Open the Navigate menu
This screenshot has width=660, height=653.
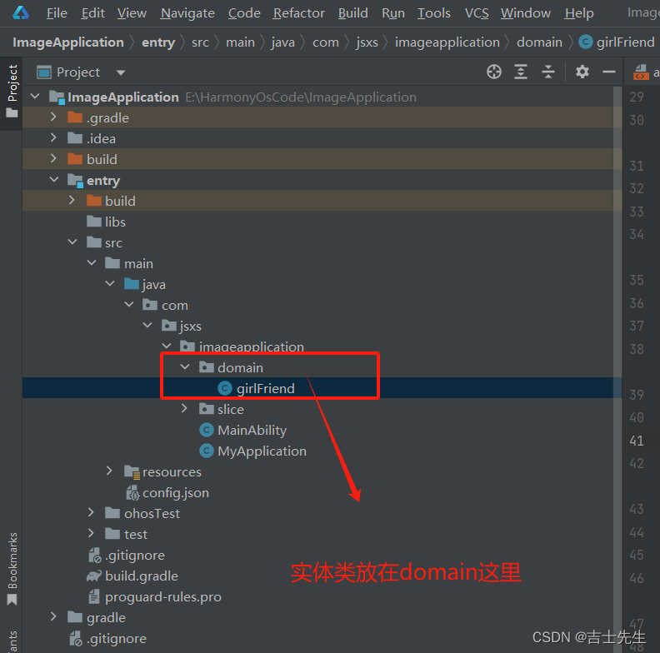click(x=187, y=13)
